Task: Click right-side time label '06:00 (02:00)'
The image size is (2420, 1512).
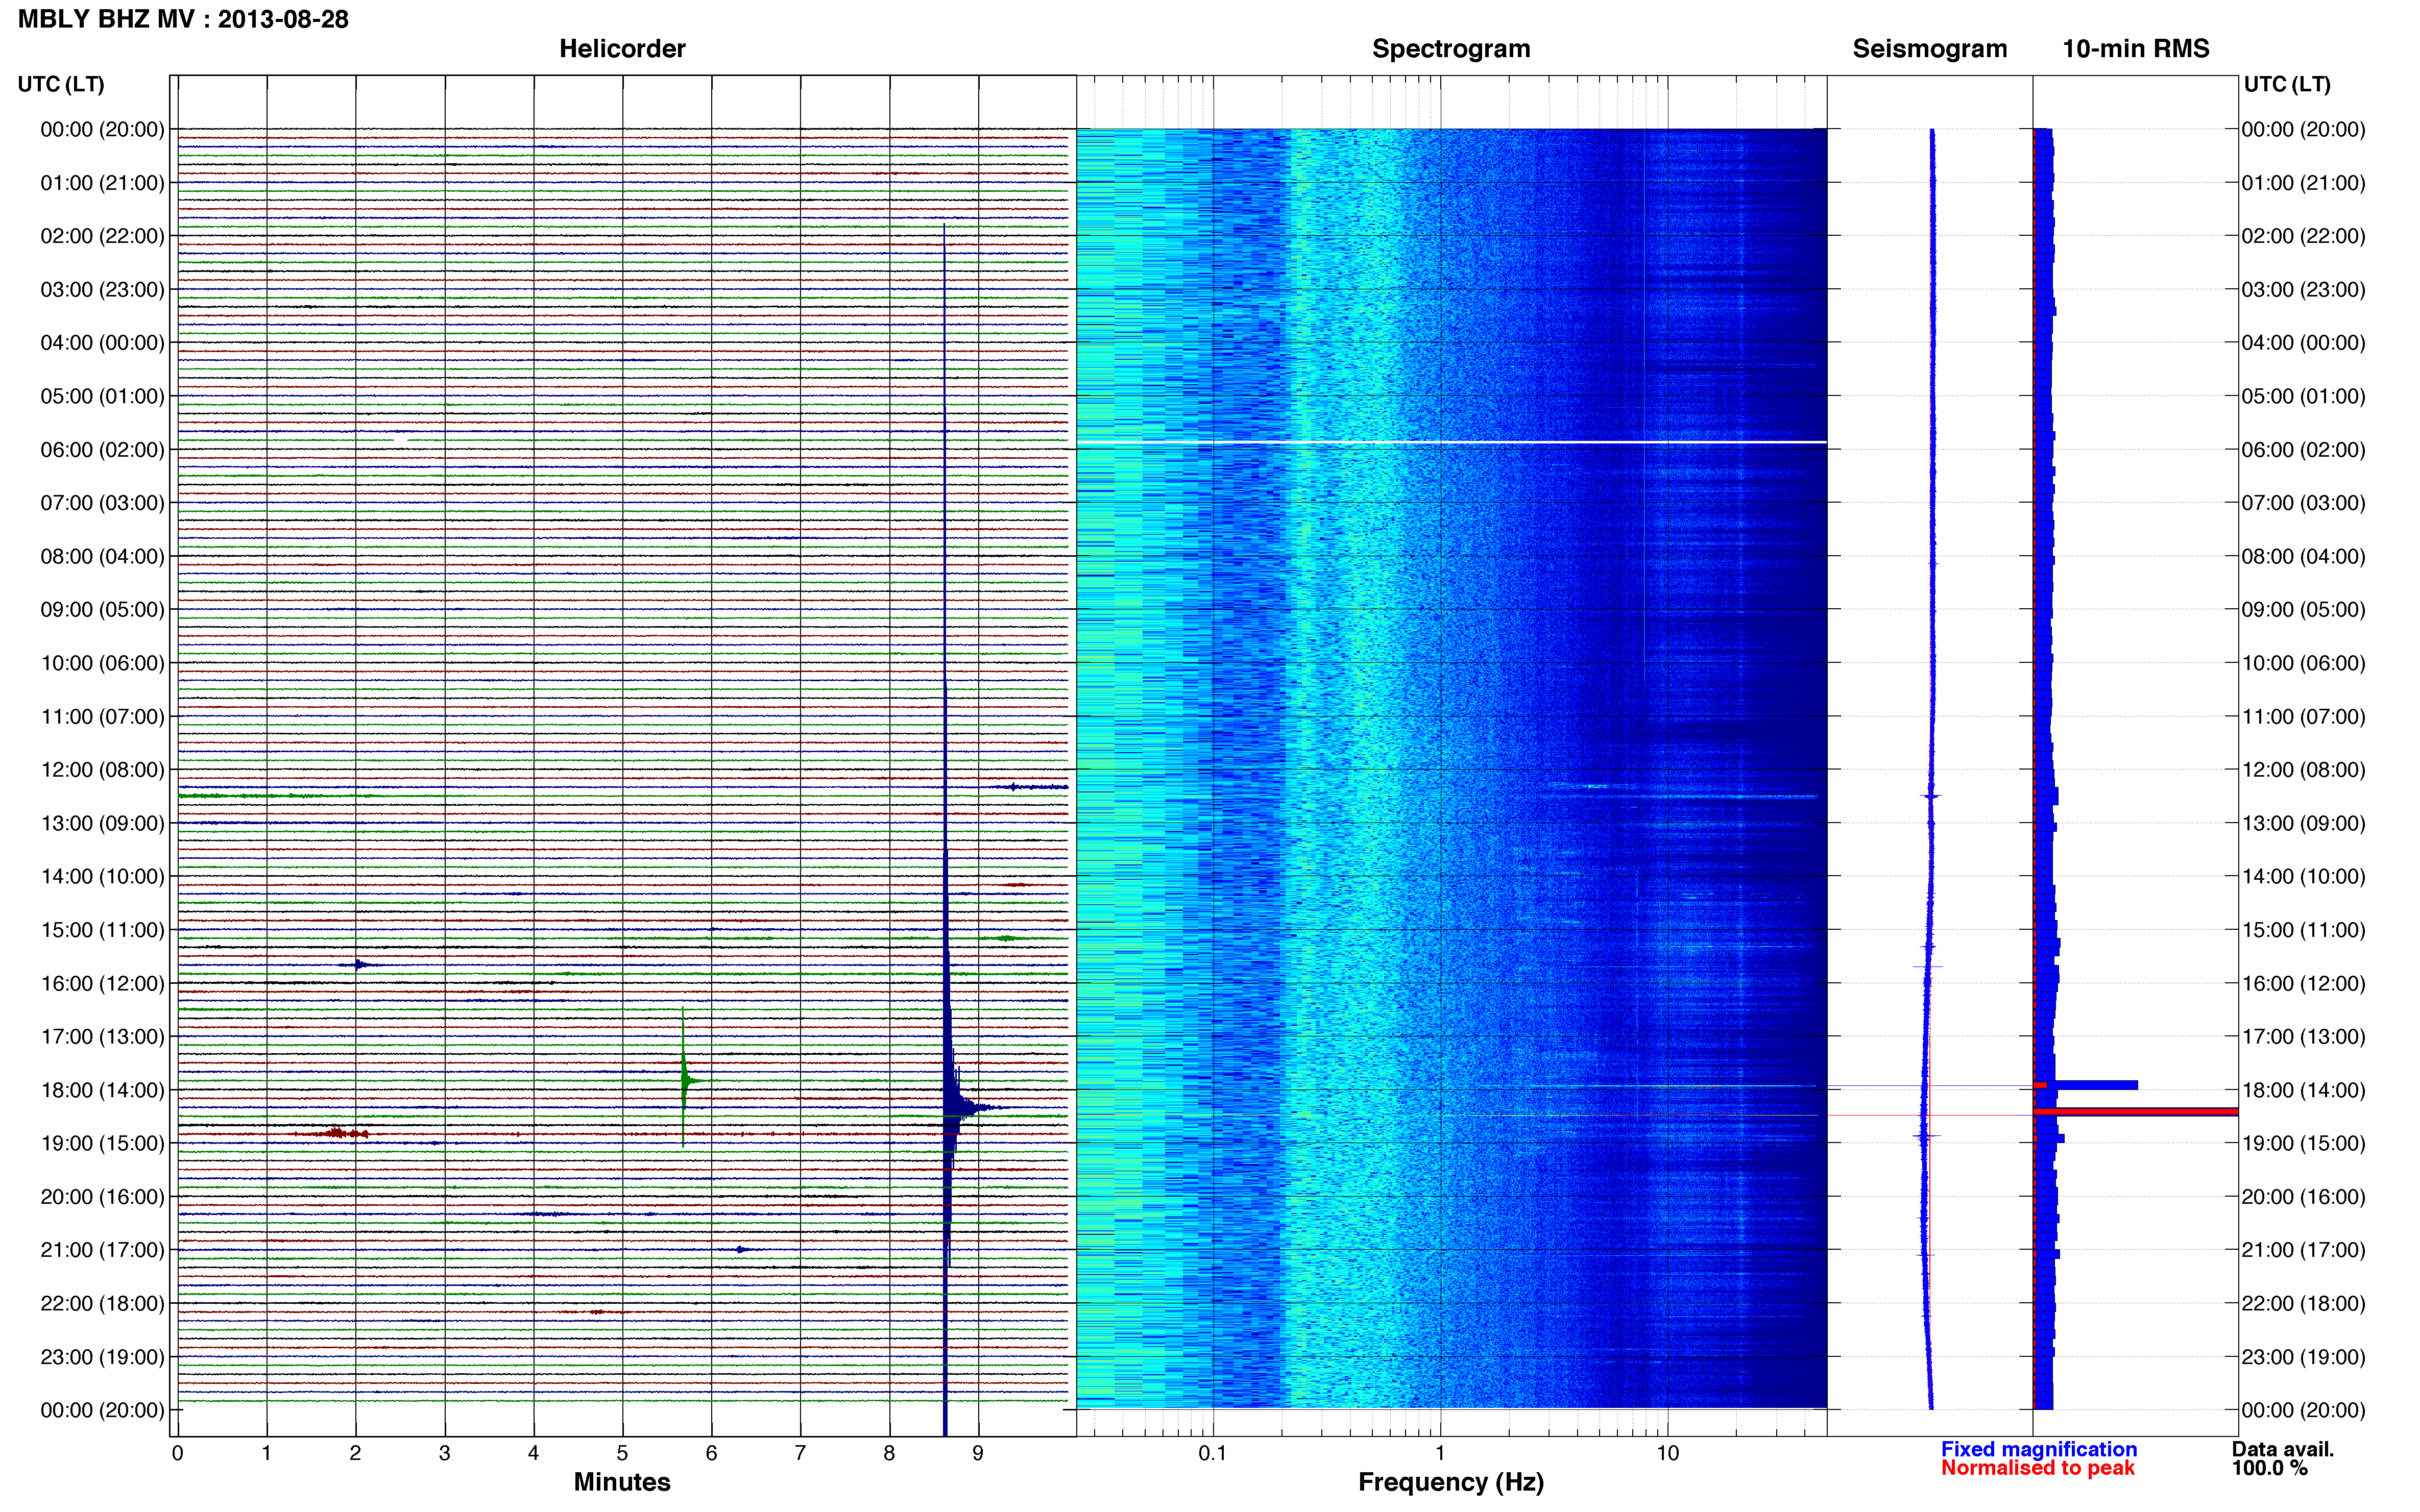Action: pos(2303,450)
